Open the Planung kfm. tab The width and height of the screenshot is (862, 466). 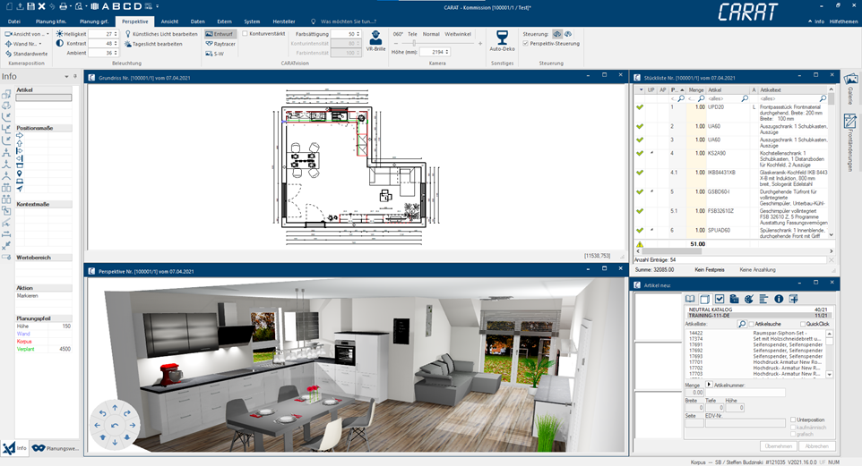[x=50, y=21]
